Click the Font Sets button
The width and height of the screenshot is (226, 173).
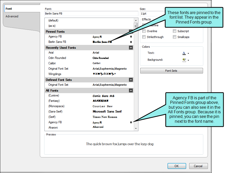pyautogui.click(x=171, y=71)
